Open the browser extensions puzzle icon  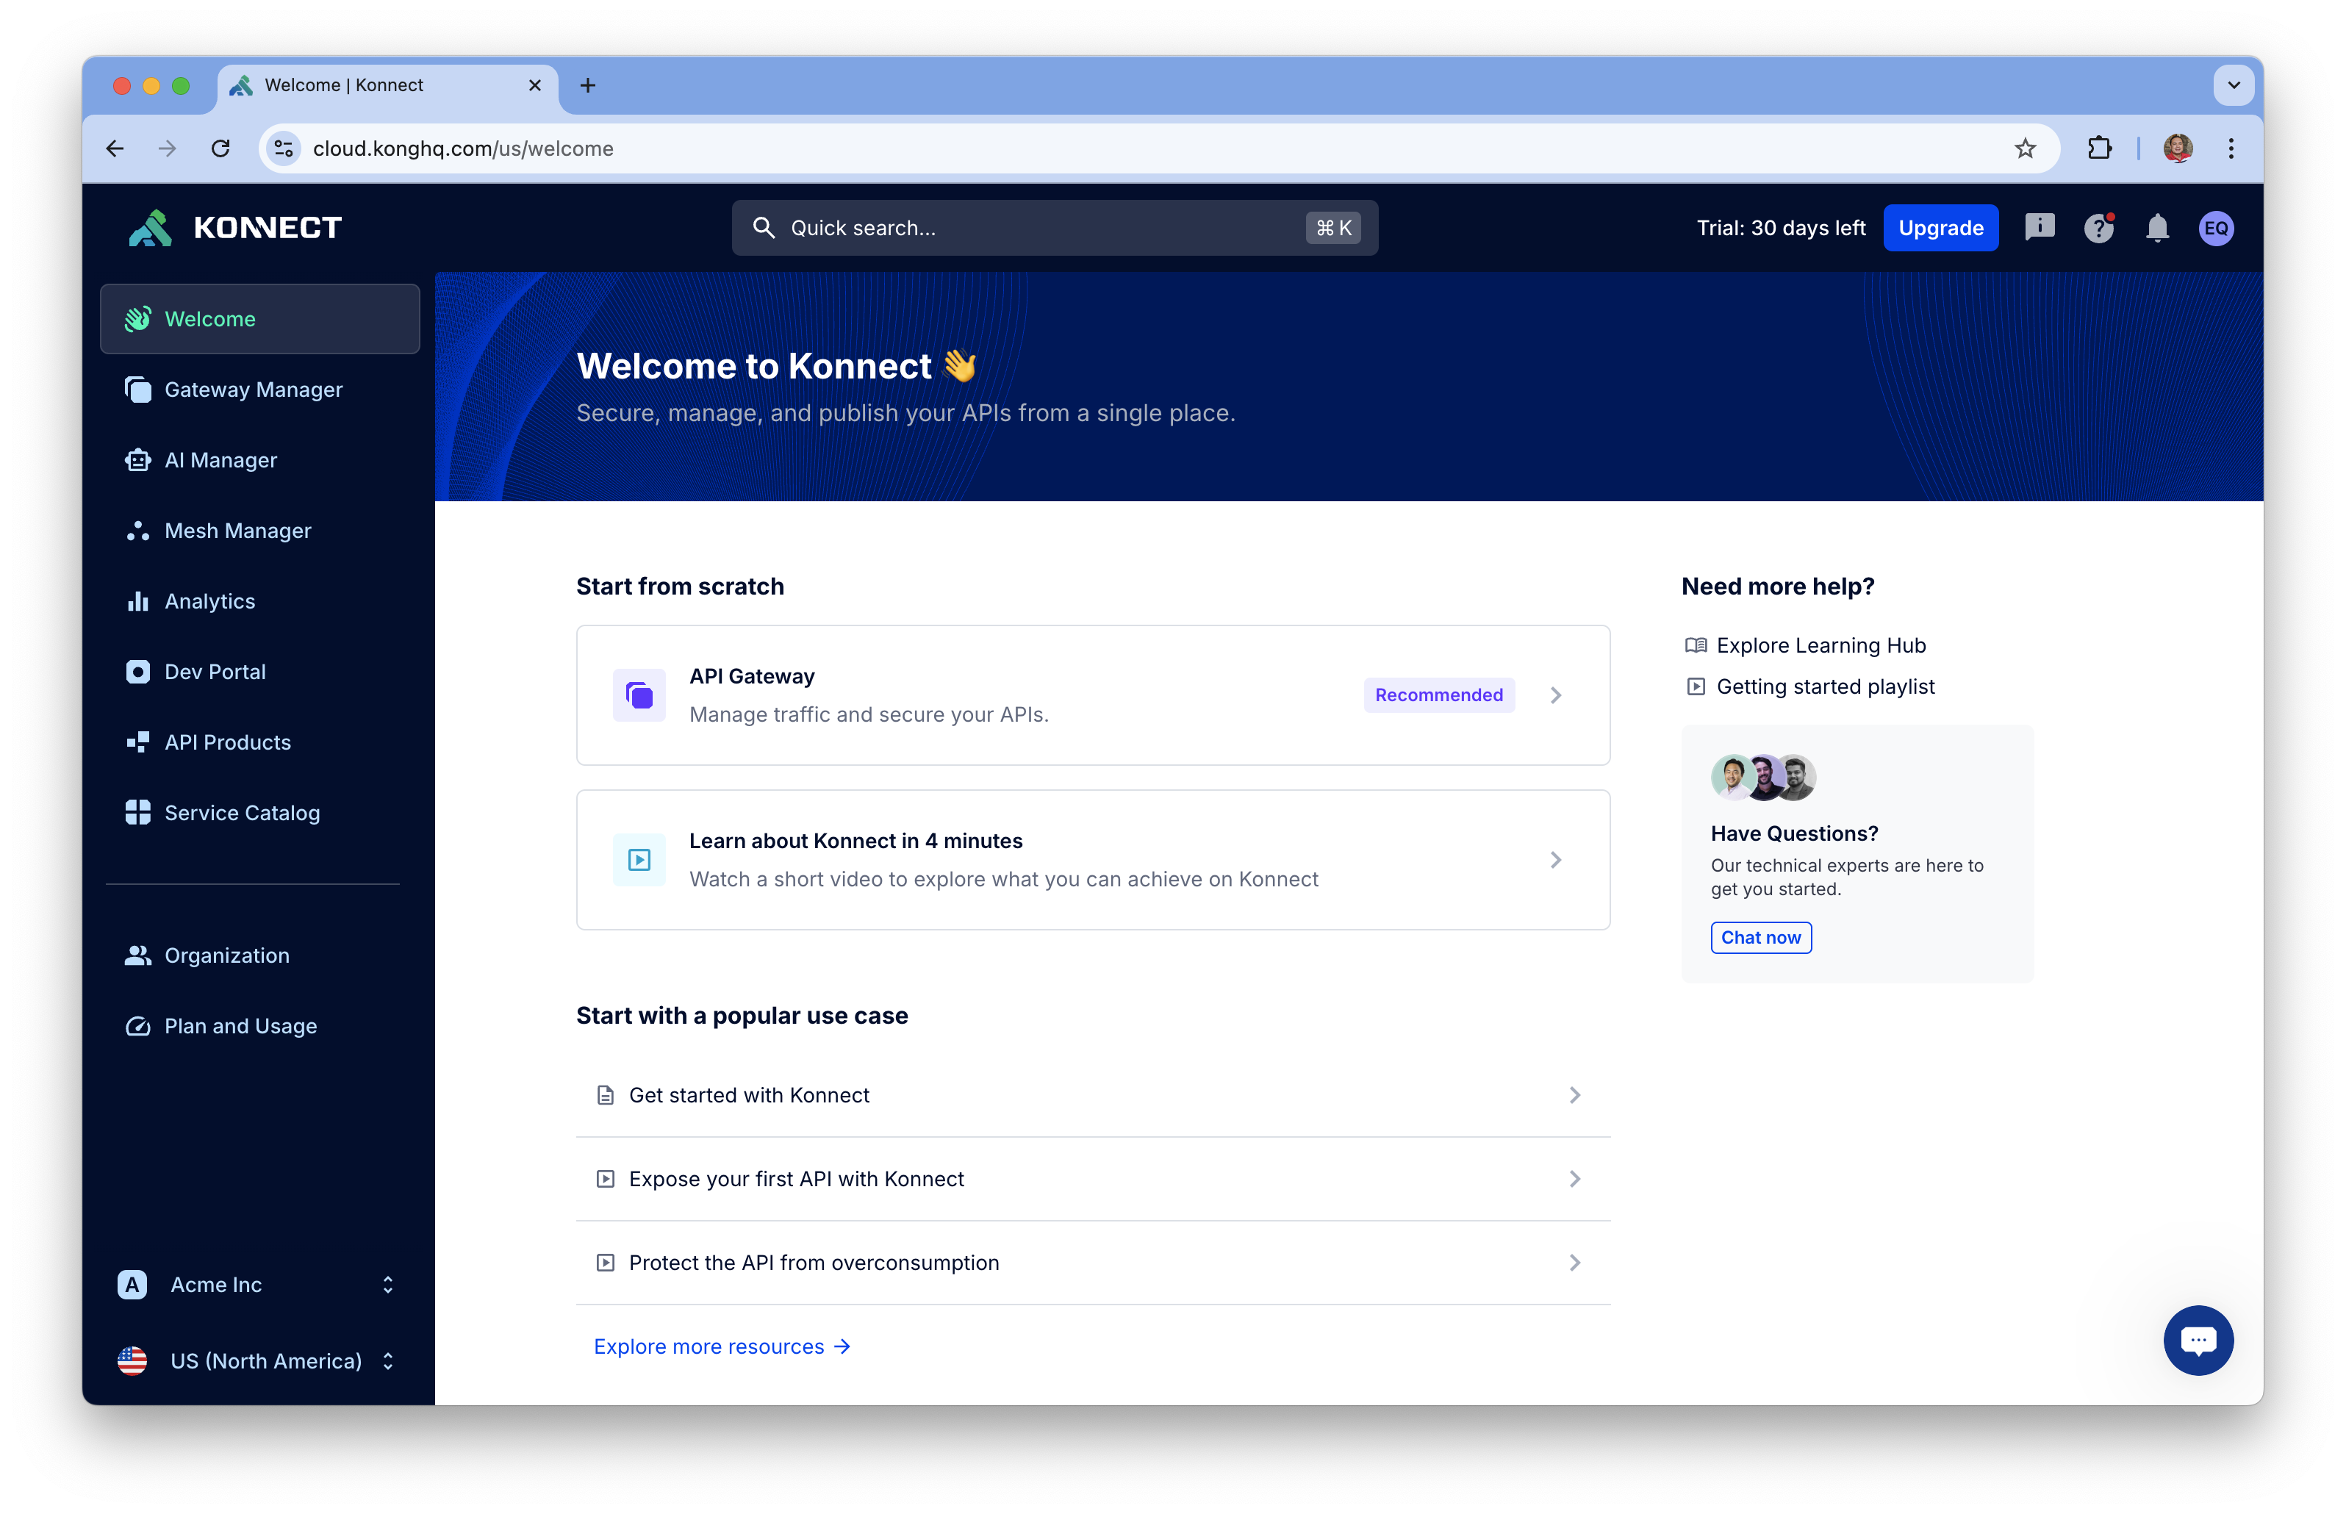pos(2098,148)
